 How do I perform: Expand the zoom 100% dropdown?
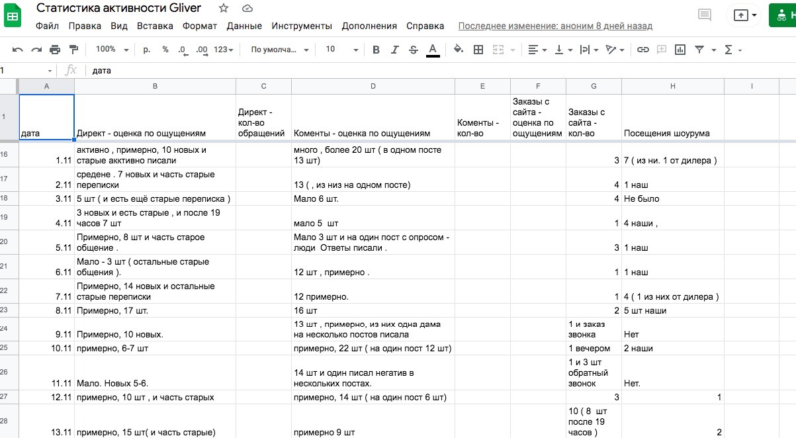pyautogui.click(x=109, y=50)
